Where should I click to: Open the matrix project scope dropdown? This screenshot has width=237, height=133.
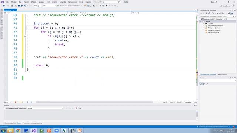36,13
